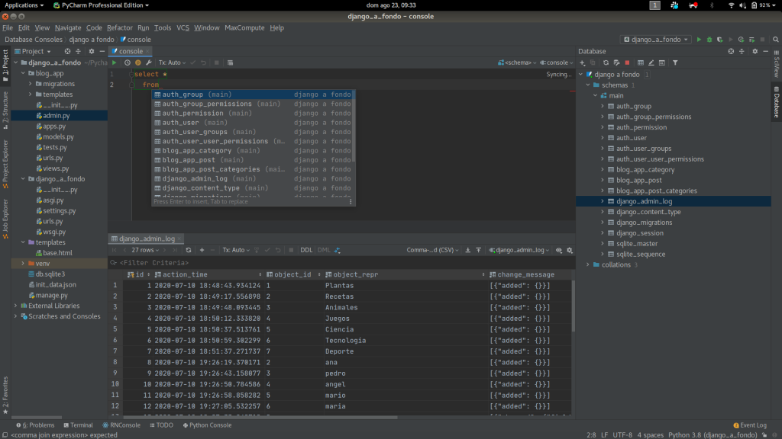Expand the auth_user table node

603,138
